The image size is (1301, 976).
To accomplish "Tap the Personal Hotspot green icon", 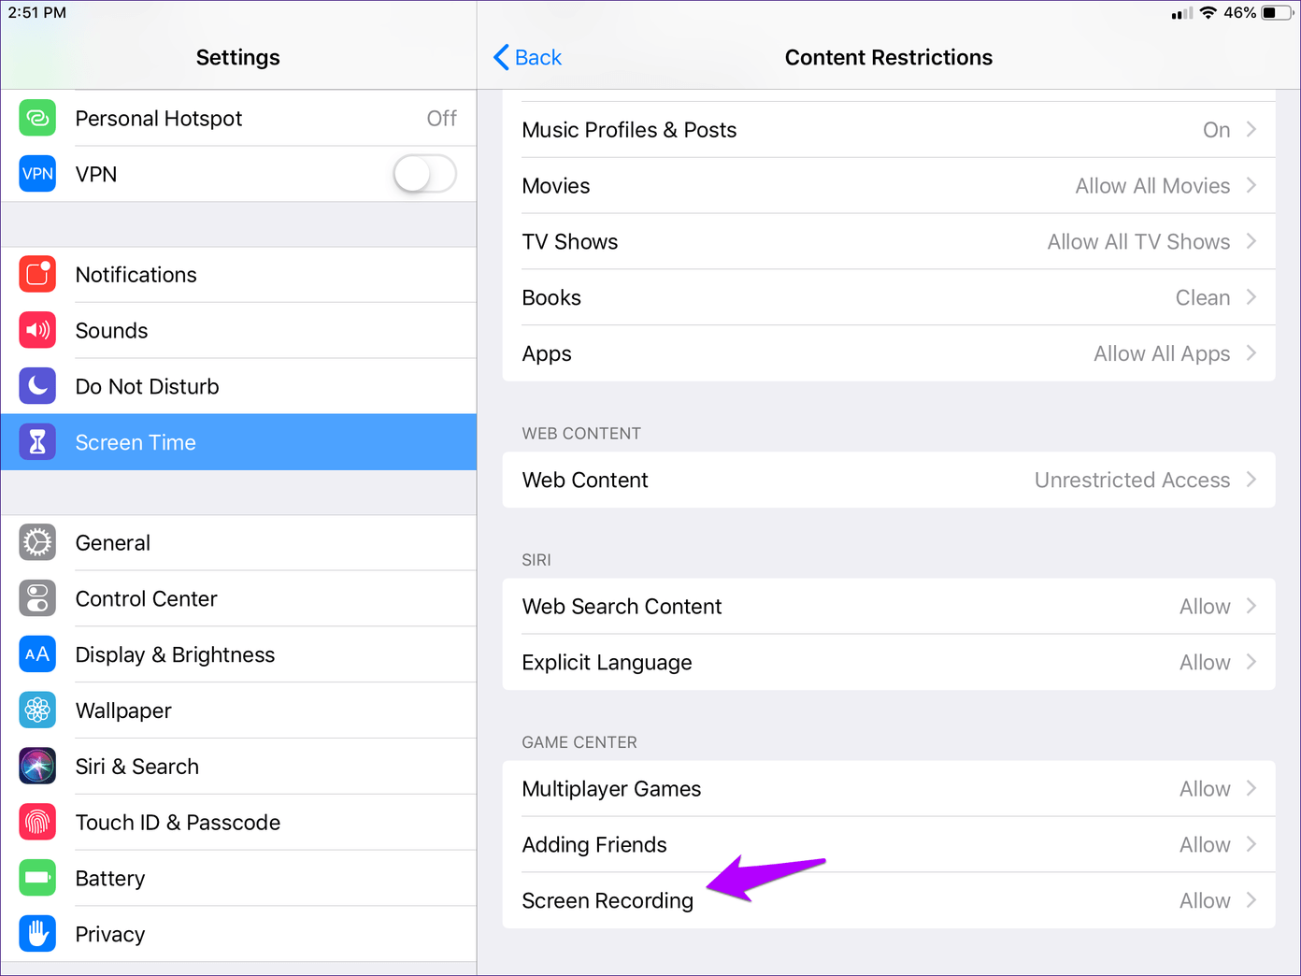I will 37,119.
